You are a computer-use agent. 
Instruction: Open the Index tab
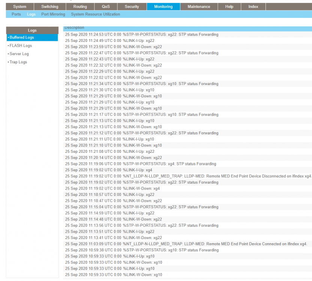(x=253, y=7)
